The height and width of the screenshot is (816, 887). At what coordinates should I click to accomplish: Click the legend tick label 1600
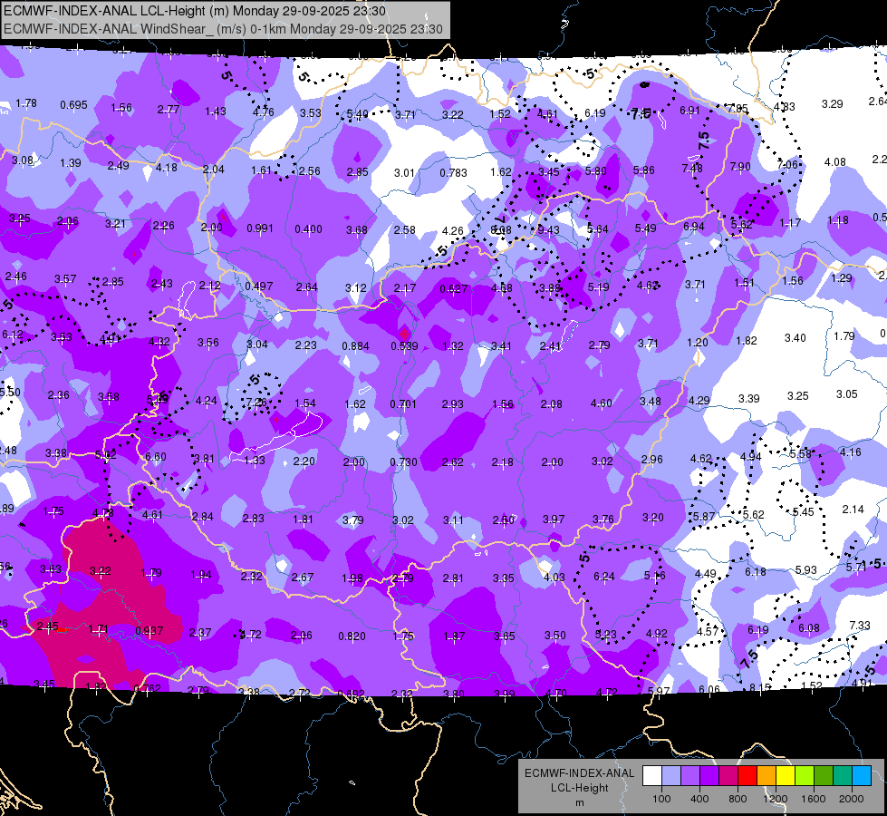coord(814,799)
